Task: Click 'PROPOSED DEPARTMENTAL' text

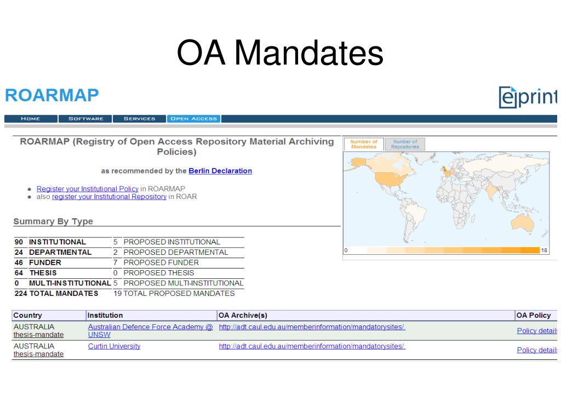Action: pos(176,252)
